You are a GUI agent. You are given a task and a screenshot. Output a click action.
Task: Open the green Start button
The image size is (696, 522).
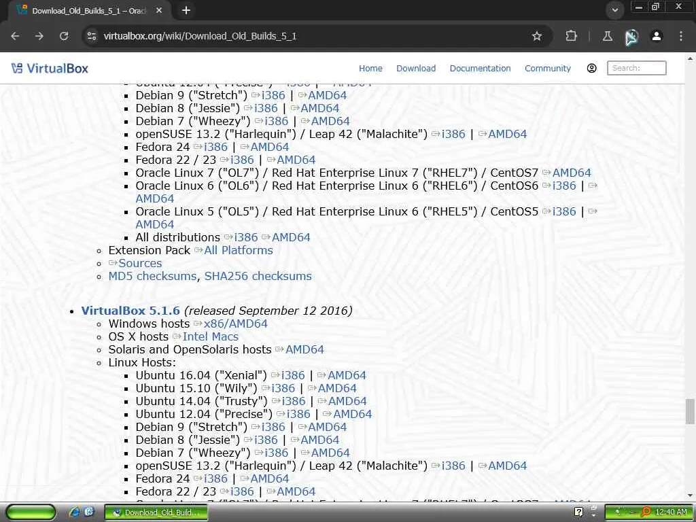point(31,512)
